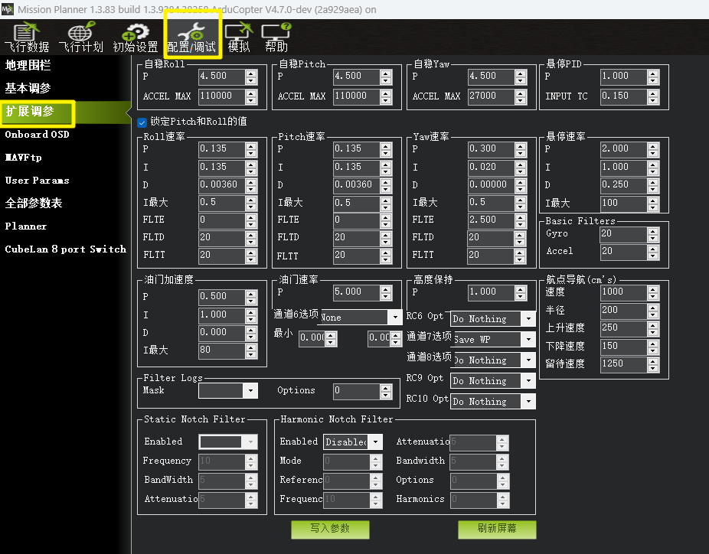Viewport: 709px width, 554px height.
Task: Uncheck 锁定Pitch和Roll的值 checkbox
Action: click(x=142, y=122)
